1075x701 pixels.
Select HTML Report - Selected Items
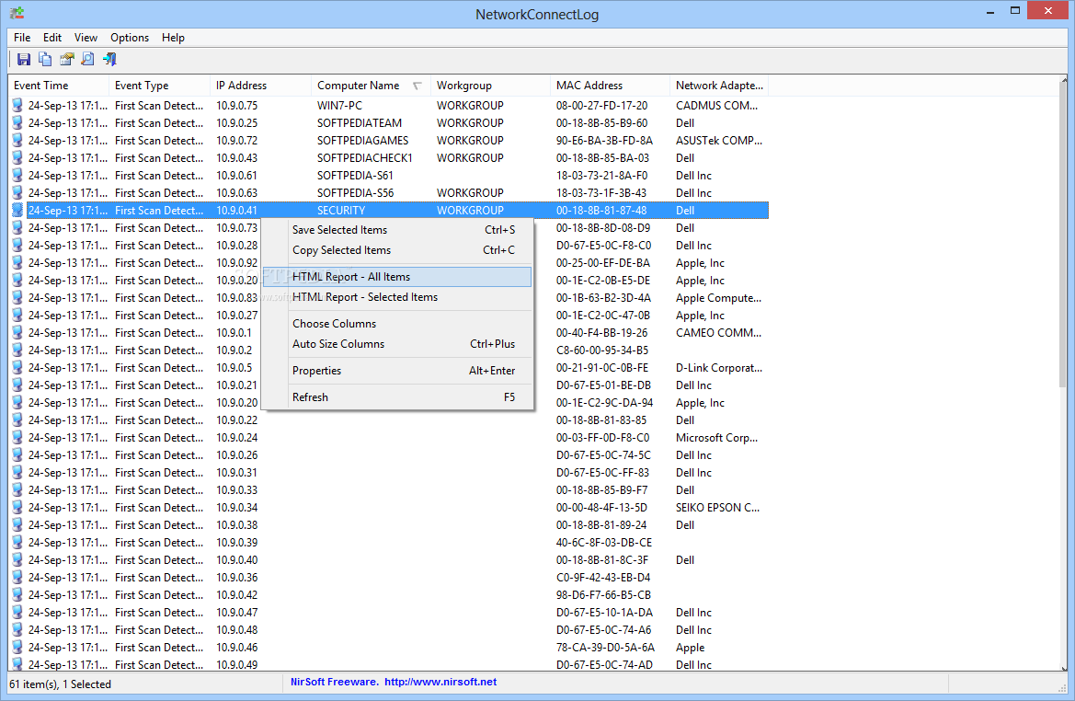click(x=397, y=297)
